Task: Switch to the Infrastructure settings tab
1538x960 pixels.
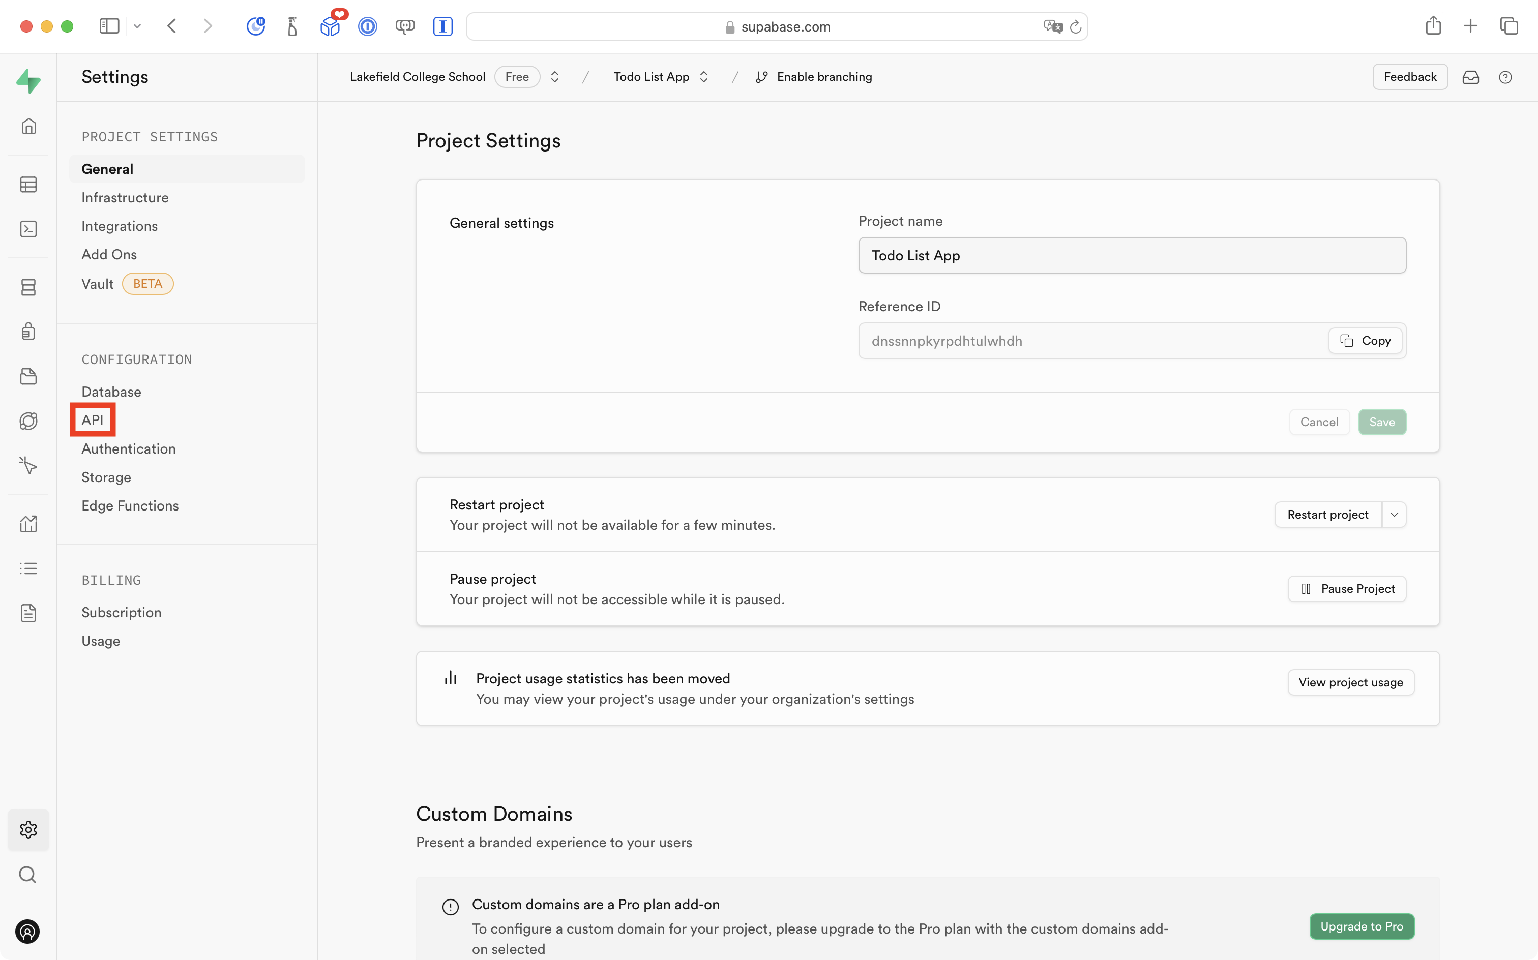Action: pyautogui.click(x=125, y=197)
